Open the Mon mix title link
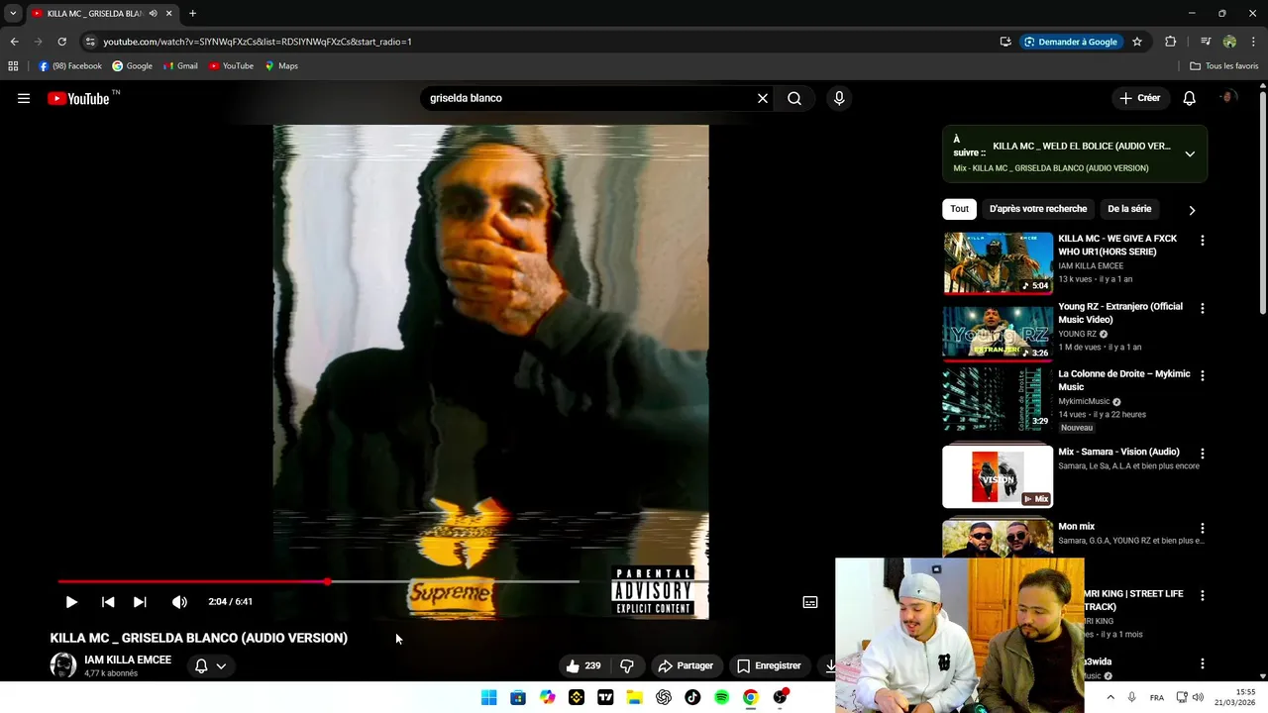The width and height of the screenshot is (1268, 713). pos(1076,527)
